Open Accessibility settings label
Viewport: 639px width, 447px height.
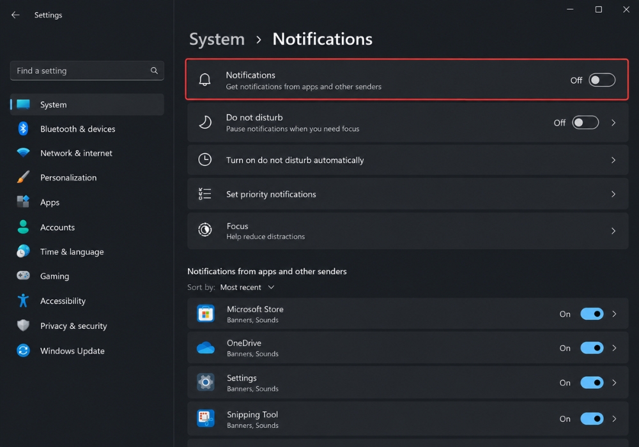(63, 301)
